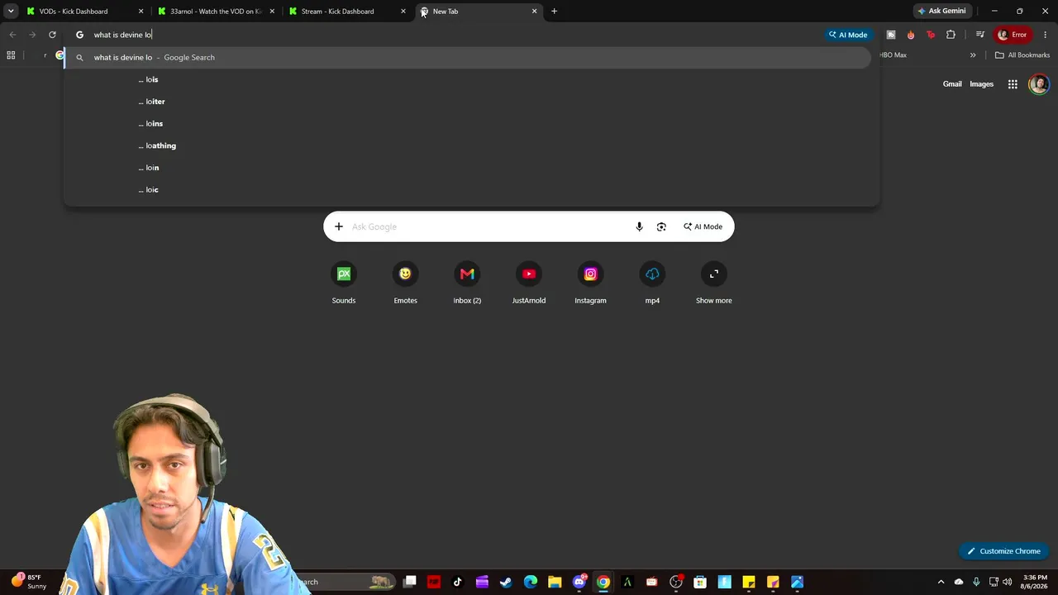Open the Chrome three-dot menu
Viewport: 1058px width, 595px height.
1046,35
